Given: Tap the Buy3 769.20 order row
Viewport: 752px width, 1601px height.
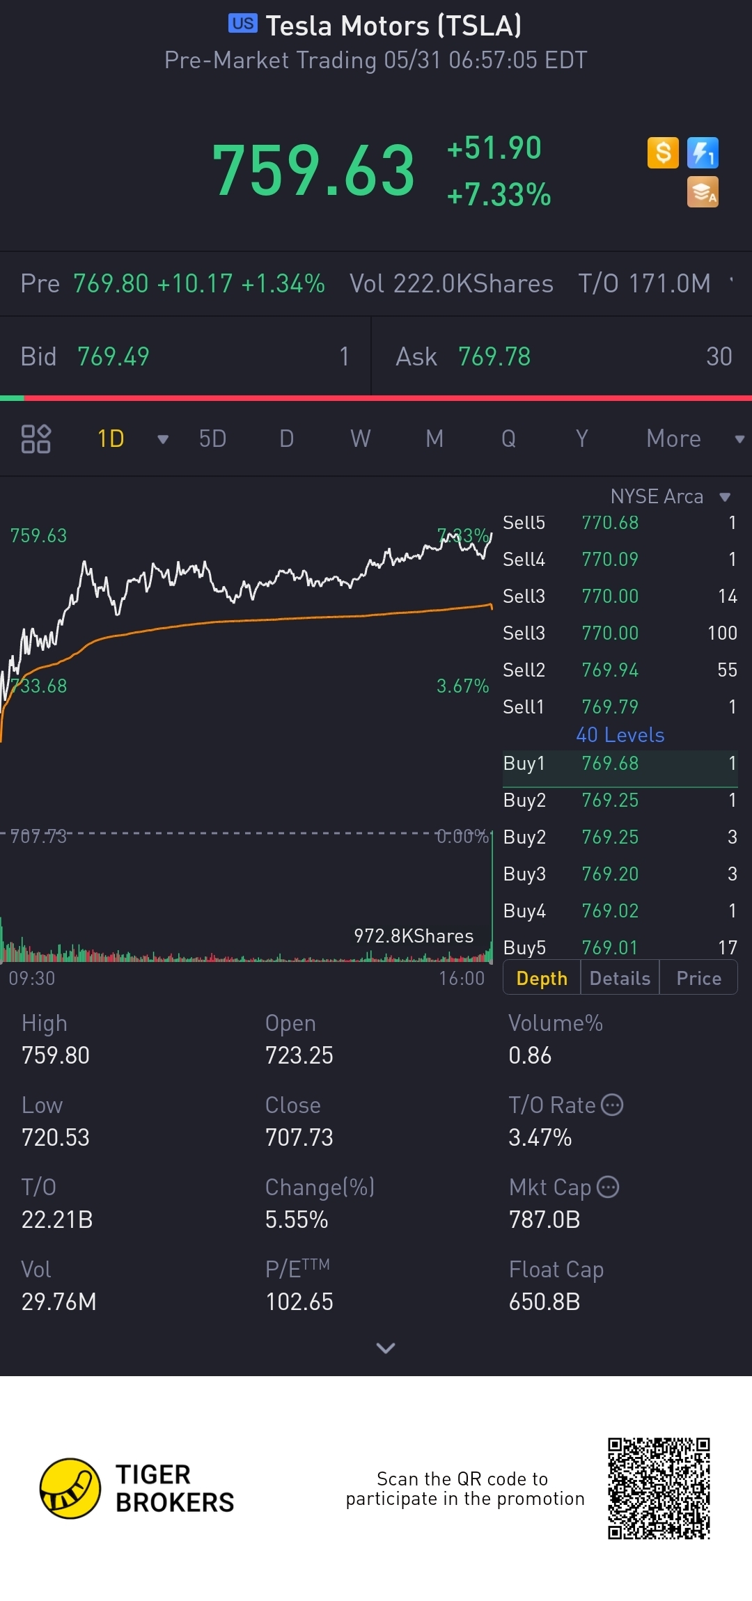Looking at the screenshot, I should click(x=620, y=874).
